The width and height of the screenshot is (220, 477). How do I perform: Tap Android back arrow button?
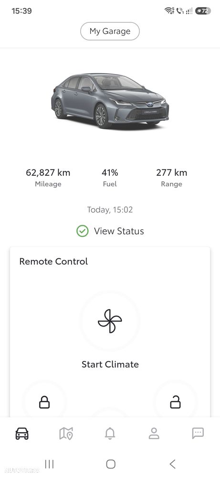pyautogui.click(x=172, y=464)
